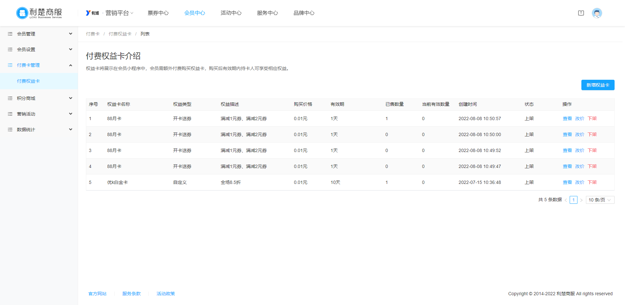This screenshot has height=305, width=625.
Task: Click 自定义 type cell
Action: pyautogui.click(x=180, y=182)
